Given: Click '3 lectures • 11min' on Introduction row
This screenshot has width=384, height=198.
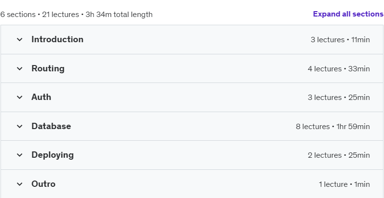Looking at the screenshot, I should [x=340, y=40].
